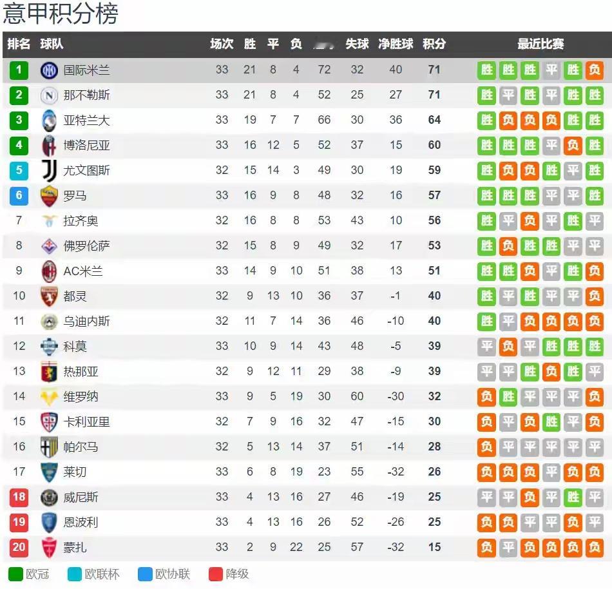
Task: Click the Roma (罗马) crest
Action: [x=49, y=195]
